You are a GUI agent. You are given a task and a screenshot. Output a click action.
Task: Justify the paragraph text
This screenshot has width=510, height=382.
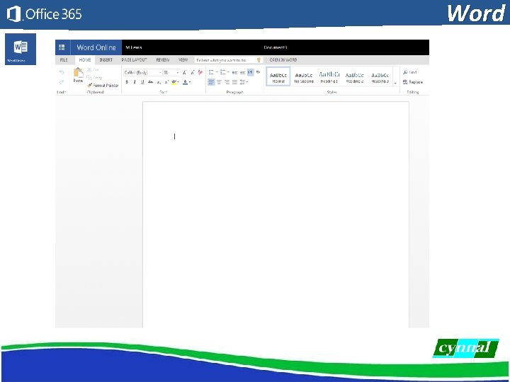[x=235, y=82]
